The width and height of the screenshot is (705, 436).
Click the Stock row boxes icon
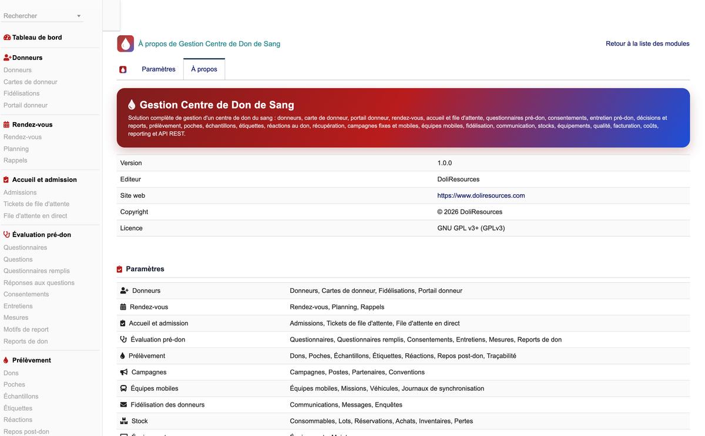[124, 421]
